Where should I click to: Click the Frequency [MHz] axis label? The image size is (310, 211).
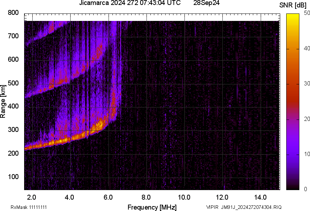click(152, 207)
